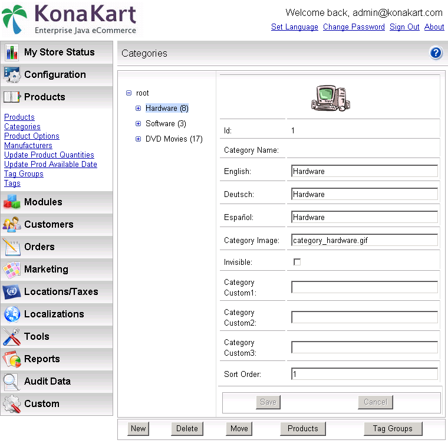Open the Customers menu section
This screenshot has width=448, height=443.
(57, 224)
